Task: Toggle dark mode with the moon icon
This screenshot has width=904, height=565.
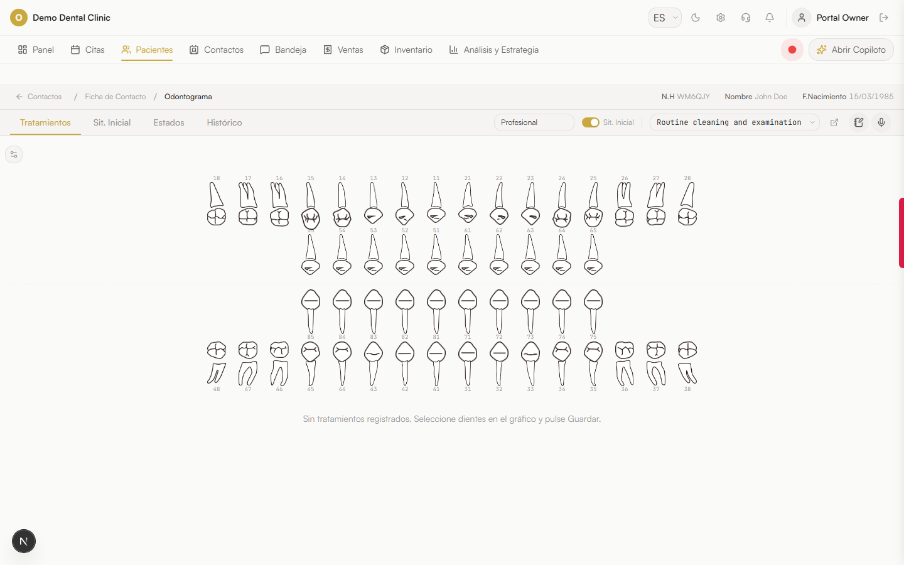Action: pyautogui.click(x=696, y=18)
